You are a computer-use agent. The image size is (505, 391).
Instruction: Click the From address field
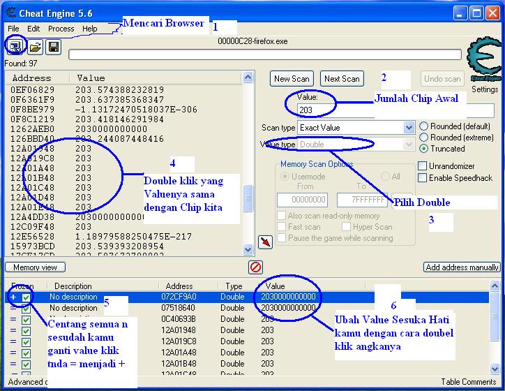click(302, 200)
